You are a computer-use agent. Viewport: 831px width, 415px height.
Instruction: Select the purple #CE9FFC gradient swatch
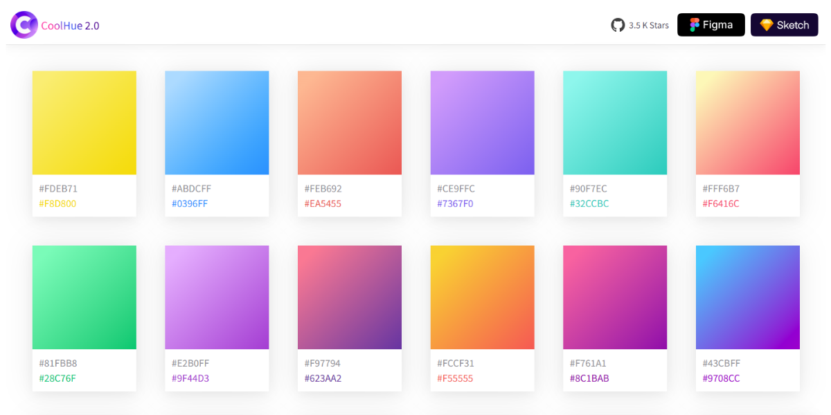[482, 122]
